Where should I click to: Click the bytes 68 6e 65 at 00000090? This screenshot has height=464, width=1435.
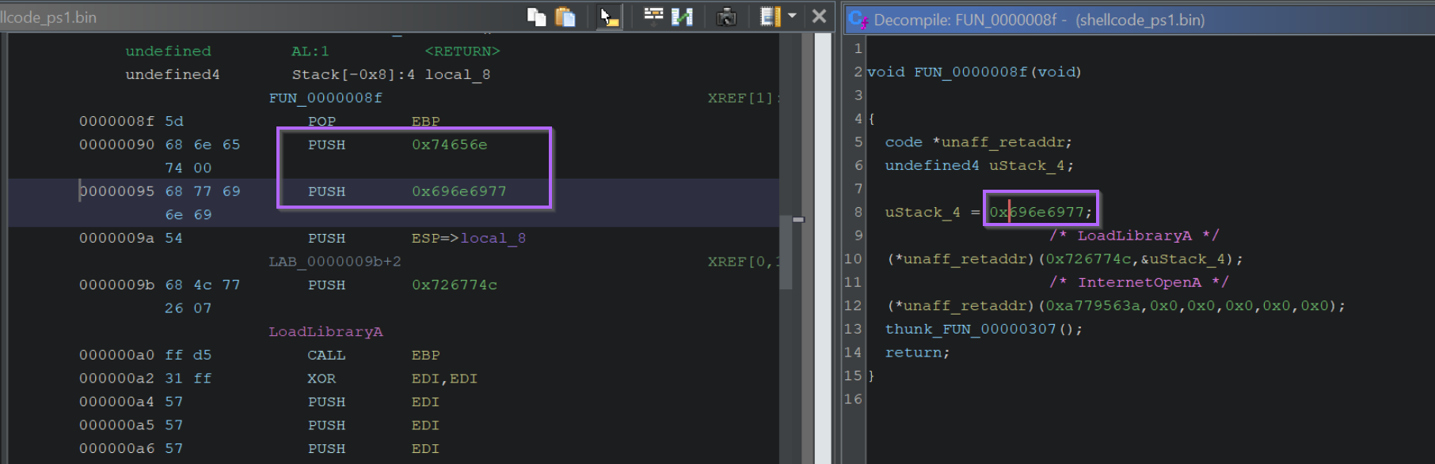pyautogui.click(x=202, y=145)
